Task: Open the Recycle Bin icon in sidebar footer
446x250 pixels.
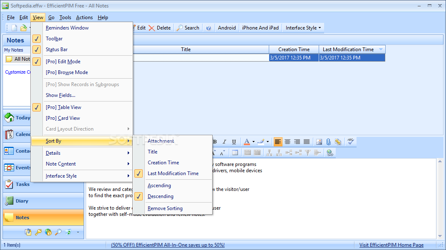Action: [x=69, y=232]
